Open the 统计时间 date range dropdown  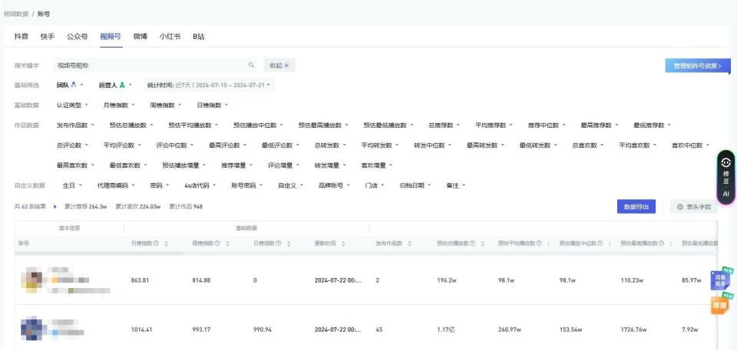[209, 85]
